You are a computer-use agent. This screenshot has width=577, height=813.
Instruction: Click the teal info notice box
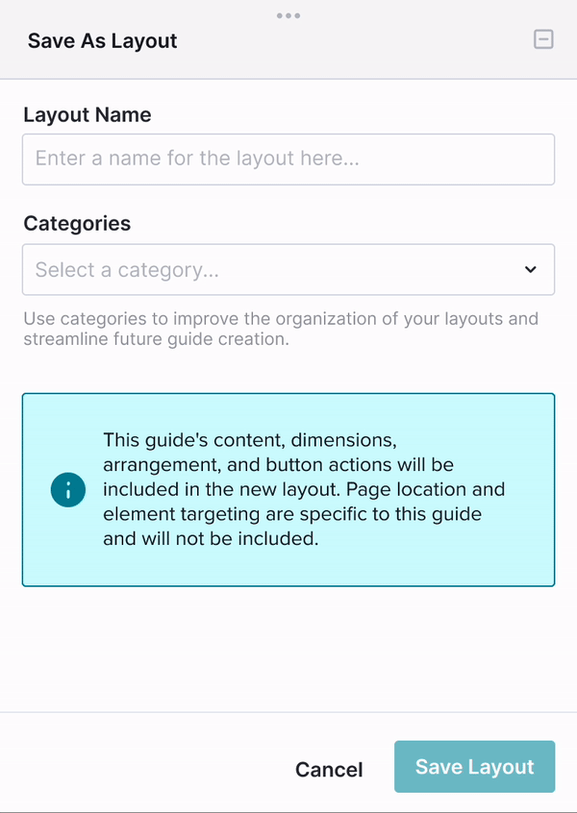288,489
